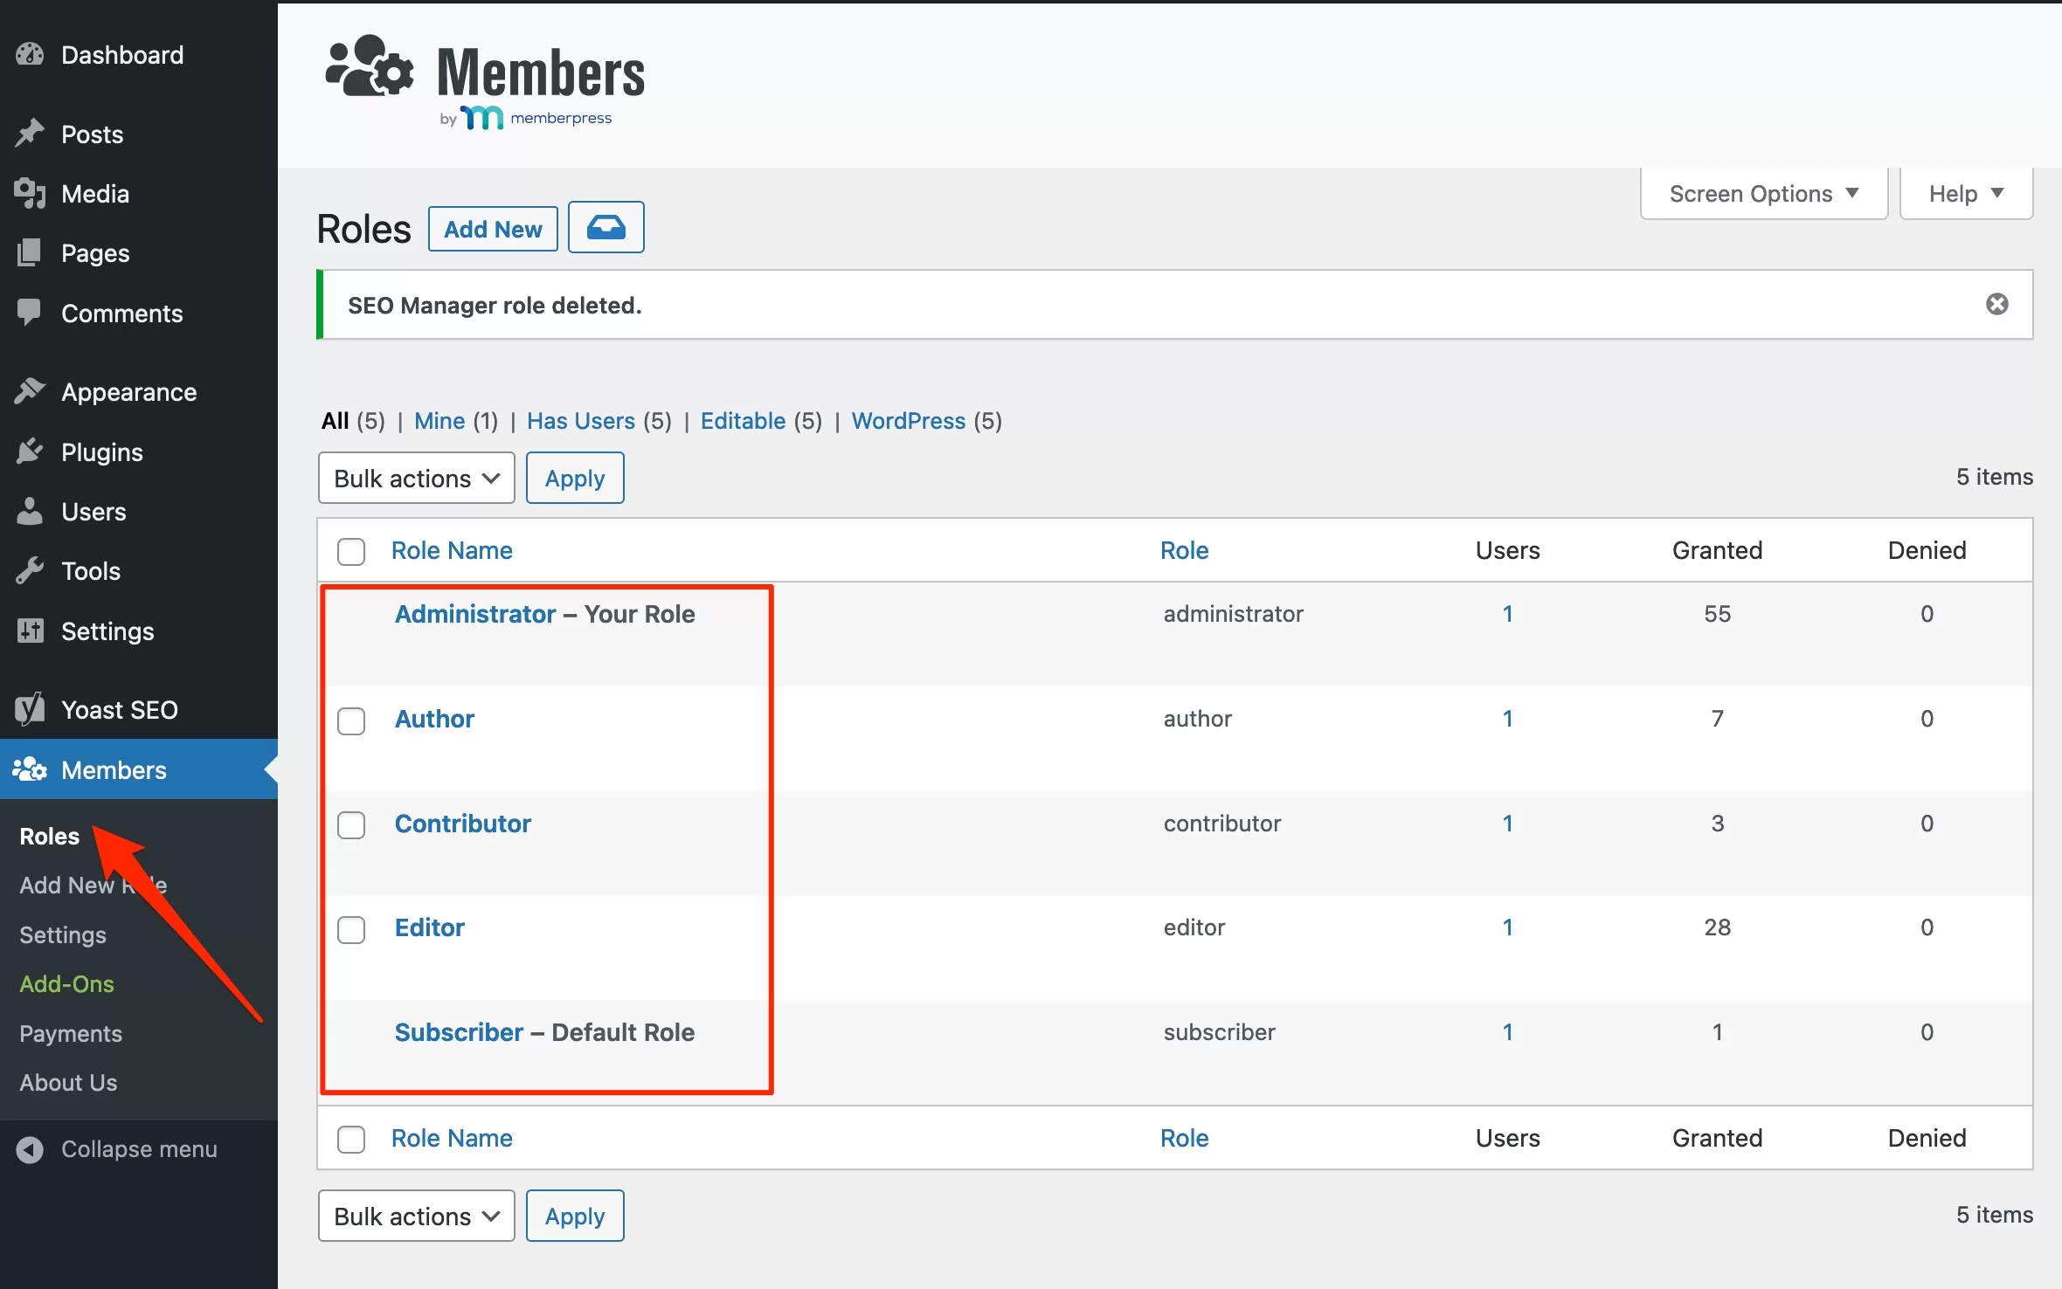Sort by Role Name column header
This screenshot has width=2062, height=1289.
point(452,550)
